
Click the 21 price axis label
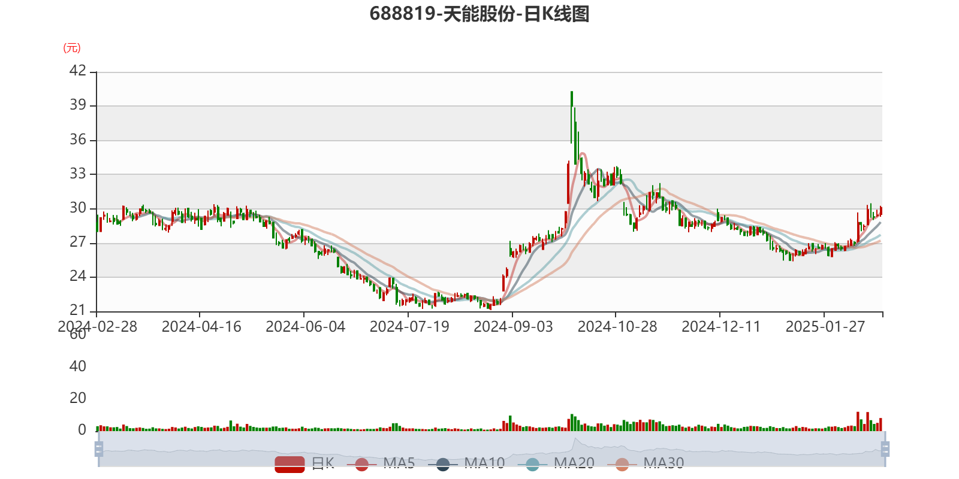[x=78, y=310]
